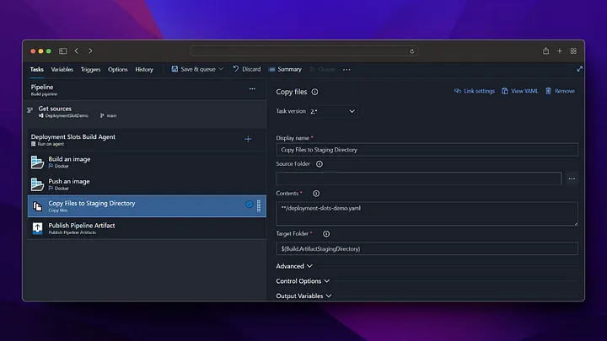Click the Publish Pipeline Artifact icon
The height and width of the screenshot is (341, 607).
click(x=37, y=228)
